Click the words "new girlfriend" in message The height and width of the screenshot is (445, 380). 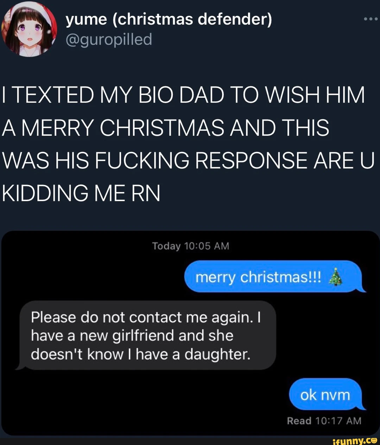(x=127, y=336)
